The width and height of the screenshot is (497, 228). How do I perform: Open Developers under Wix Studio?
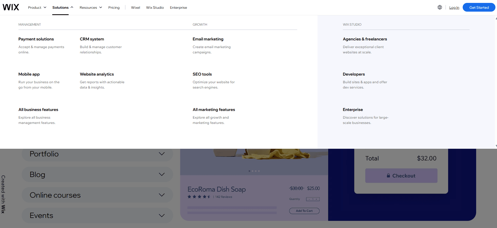tap(354, 74)
